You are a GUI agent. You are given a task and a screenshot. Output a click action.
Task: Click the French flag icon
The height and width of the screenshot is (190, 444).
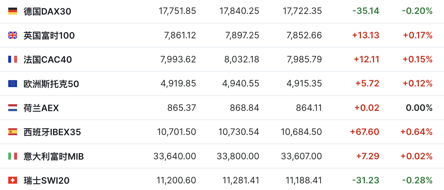tap(13, 59)
